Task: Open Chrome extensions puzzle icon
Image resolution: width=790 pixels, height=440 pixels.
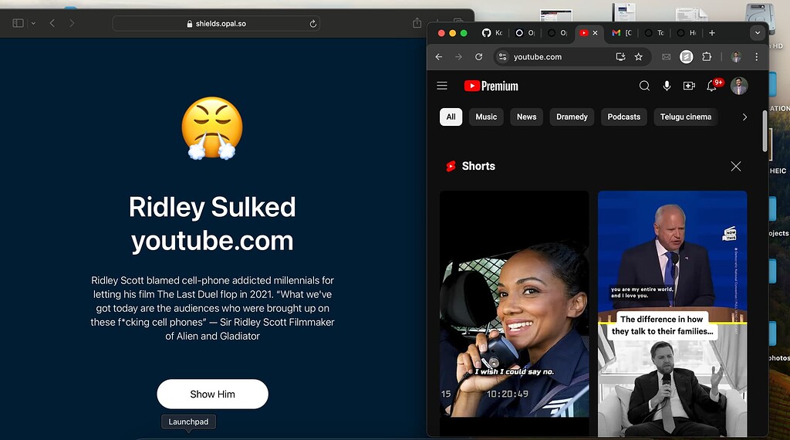Action: [x=707, y=57]
